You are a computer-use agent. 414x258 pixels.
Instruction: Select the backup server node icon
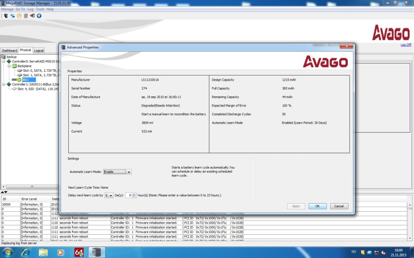pos(3,56)
